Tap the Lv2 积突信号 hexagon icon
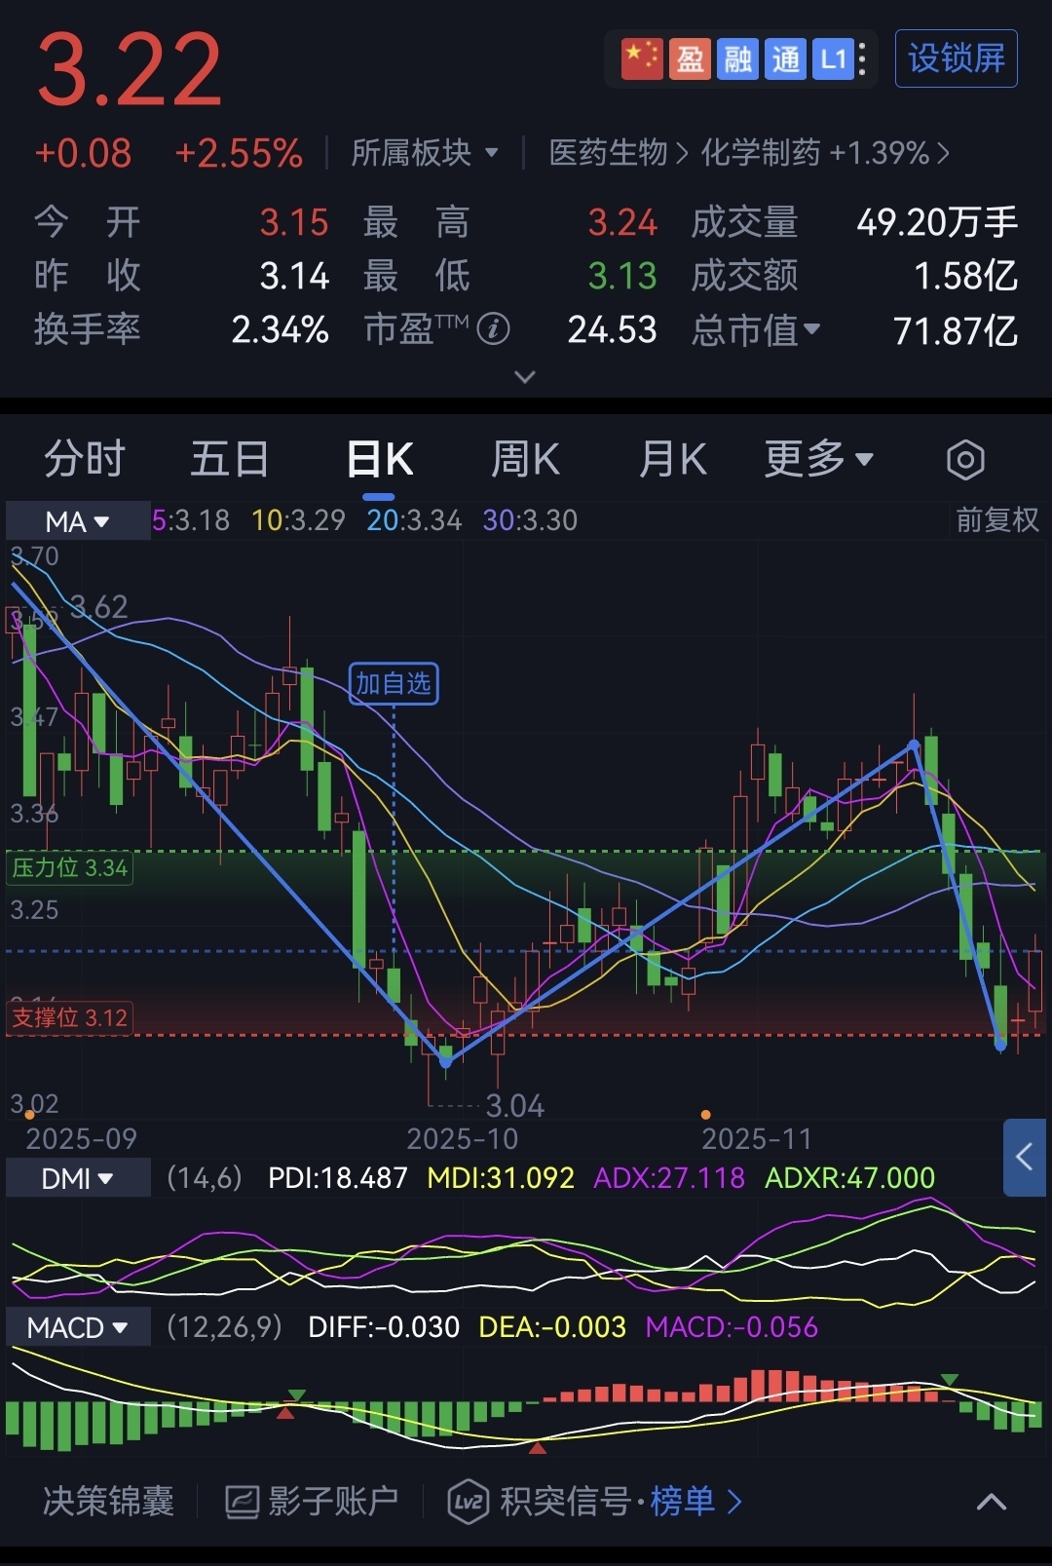Image resolution: width=1052 pixels, height=1566 pixels. click(x=469, y=1502)
